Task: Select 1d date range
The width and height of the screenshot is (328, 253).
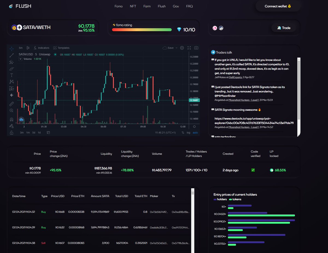Action: pos(39,133)
